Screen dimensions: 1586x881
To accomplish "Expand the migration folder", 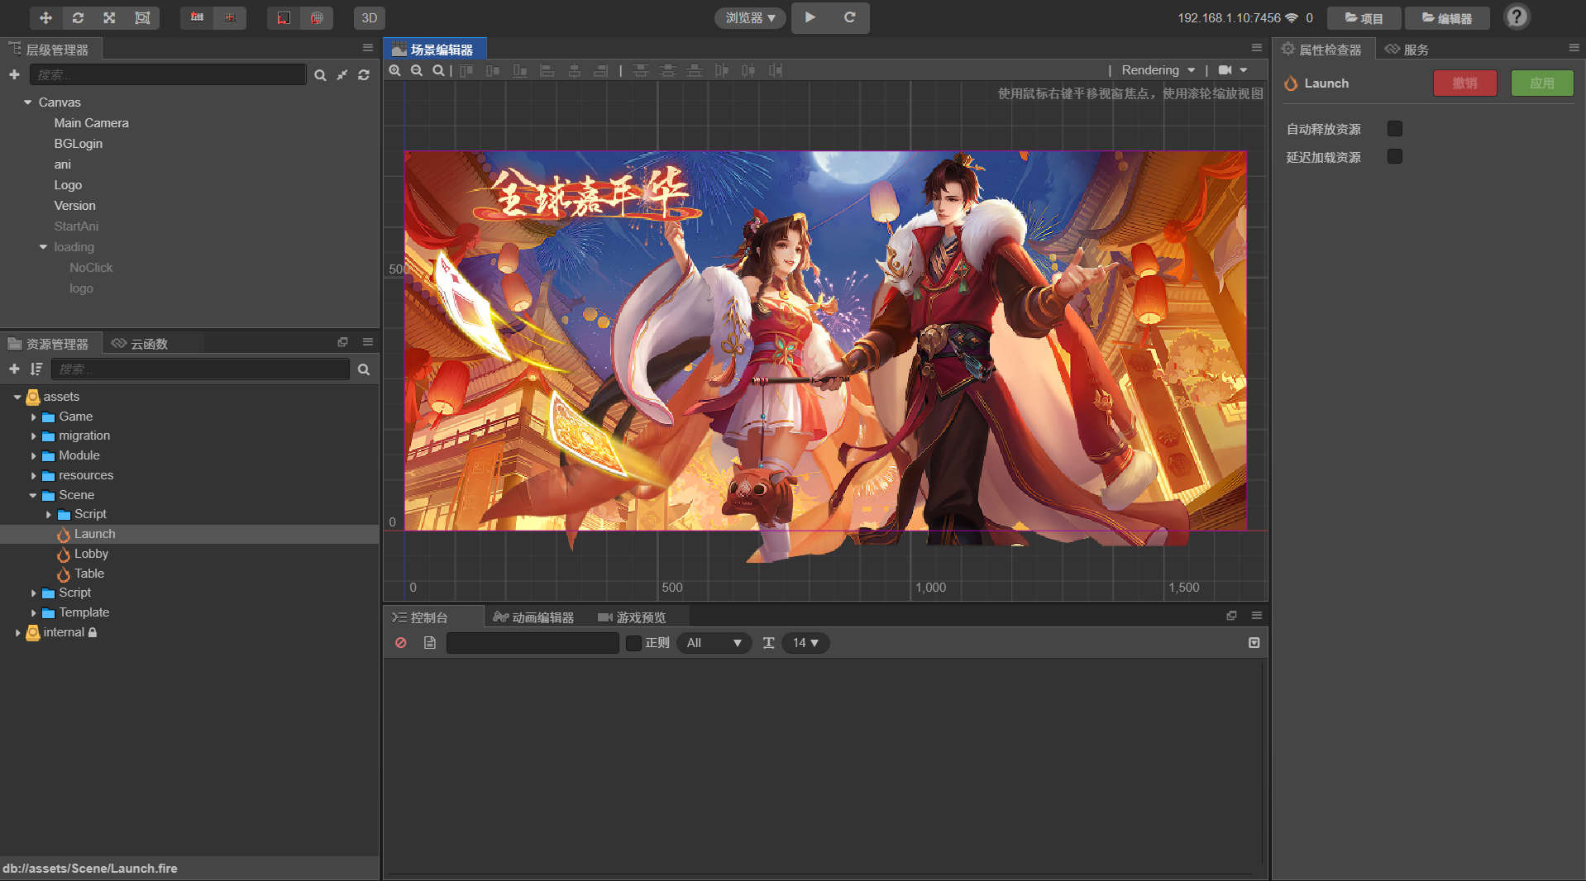I will point(33,436).
